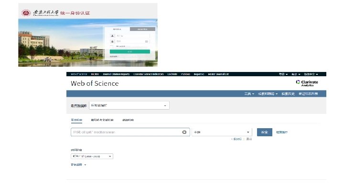This screenshot has height=193, width=344.
Task: Open marked list in blue bar
Action: (x=308, y=94)
